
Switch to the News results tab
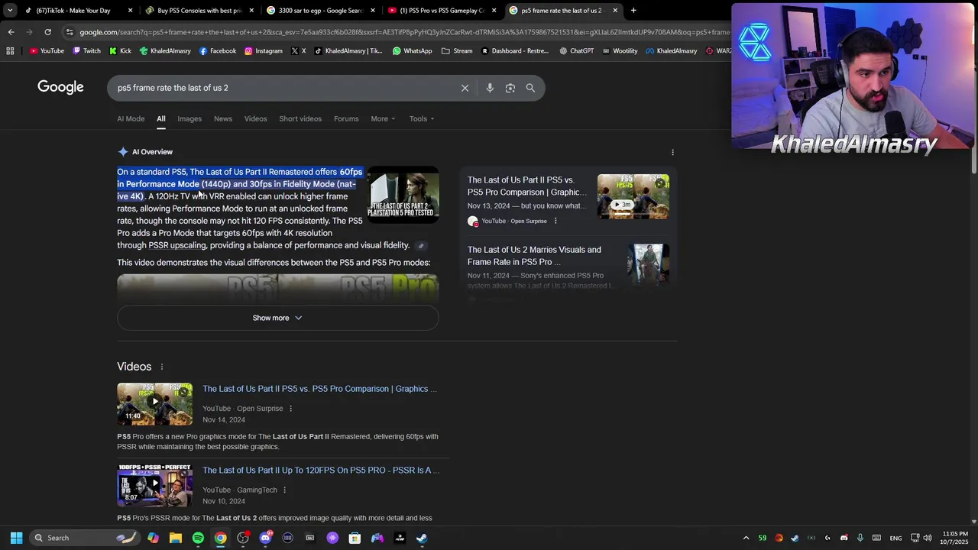pos(223,119)
